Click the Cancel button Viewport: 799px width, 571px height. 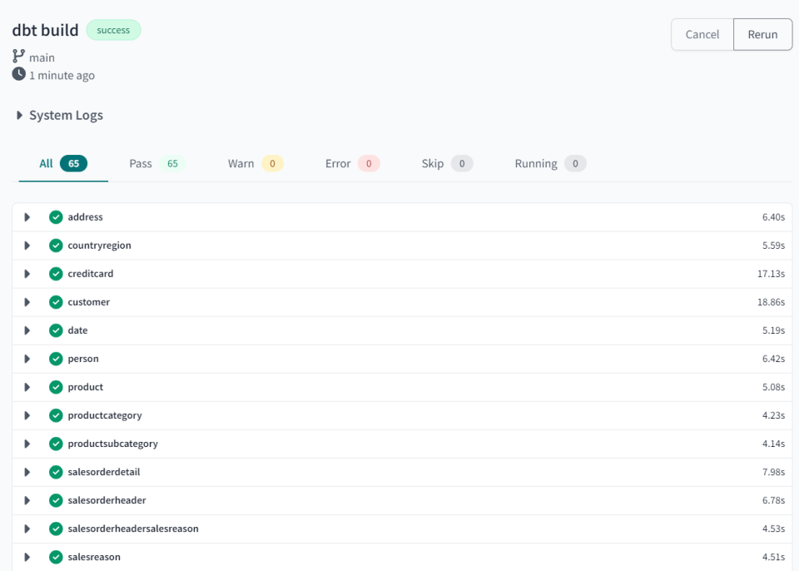pyautogui.click(x=702, y=34)
